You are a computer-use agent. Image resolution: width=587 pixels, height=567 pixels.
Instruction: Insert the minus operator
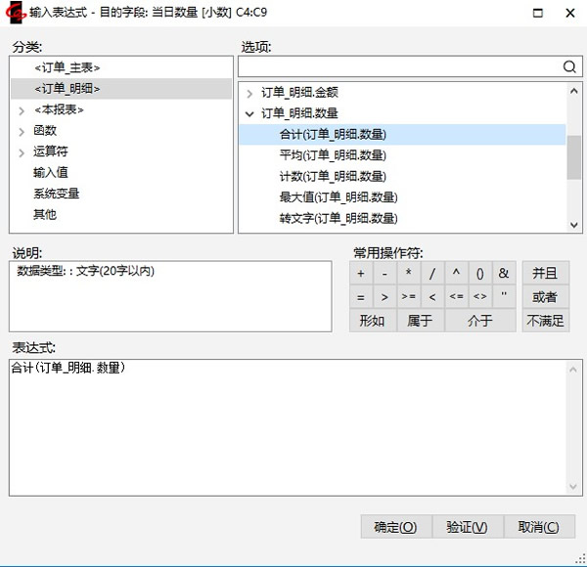[x=384, y=274]
